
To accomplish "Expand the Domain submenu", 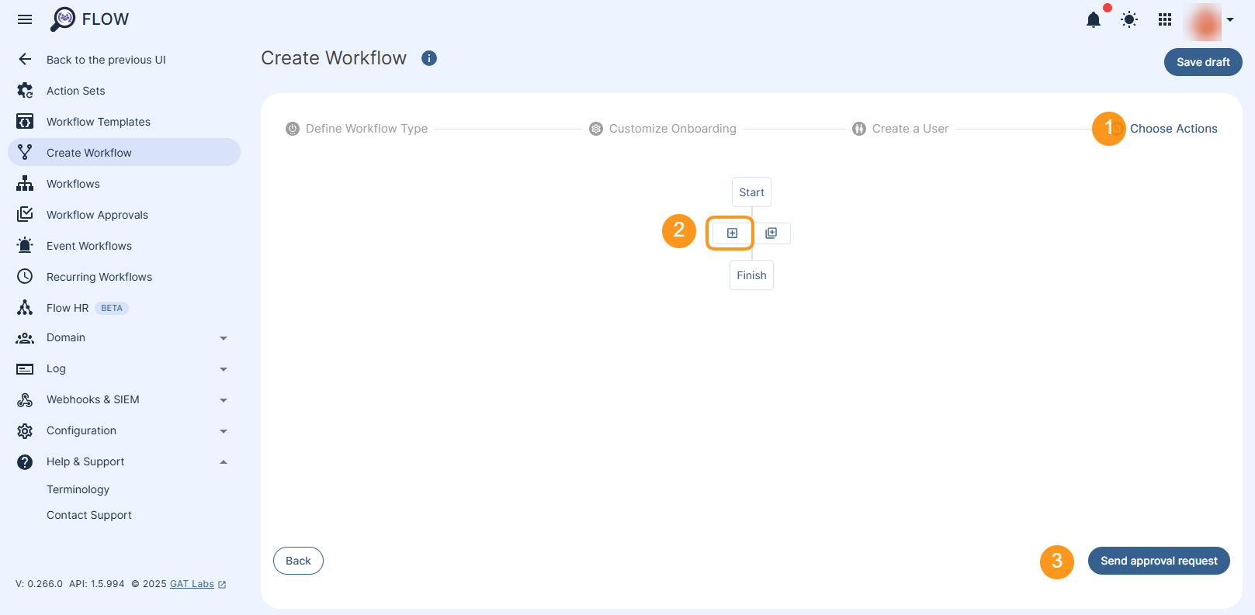I will [224, 338].
